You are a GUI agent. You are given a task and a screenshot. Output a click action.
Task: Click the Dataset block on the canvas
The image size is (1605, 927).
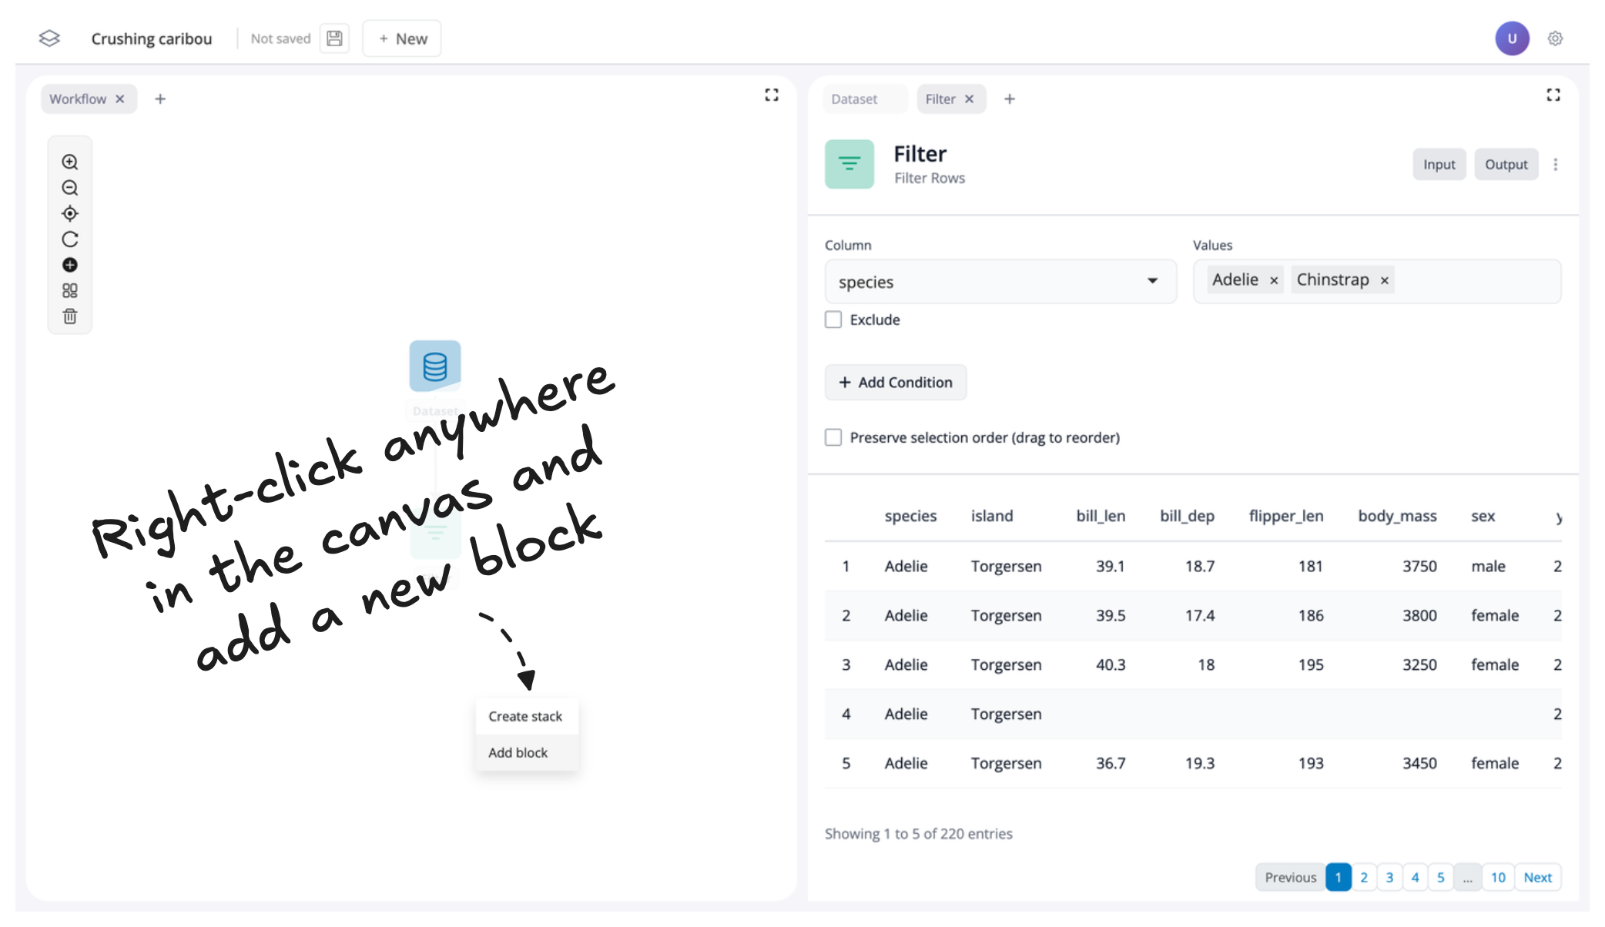pyautogui.click(x=435, y=366)
